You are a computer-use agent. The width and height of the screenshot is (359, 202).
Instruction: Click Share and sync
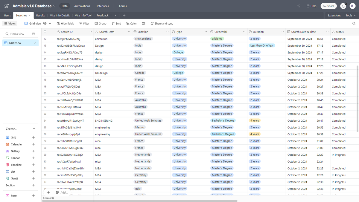coord(162,23)
